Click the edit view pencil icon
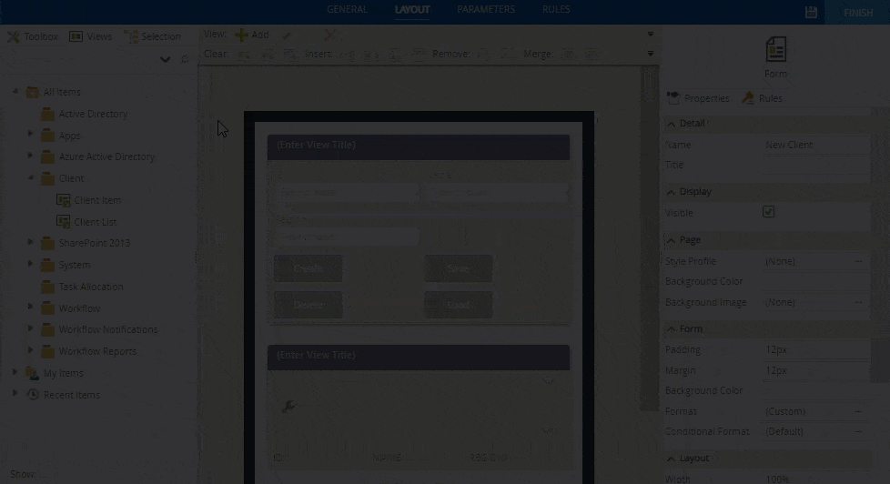Image resolution: width=890 pixels, height=484 pixels. click(288, 35)
